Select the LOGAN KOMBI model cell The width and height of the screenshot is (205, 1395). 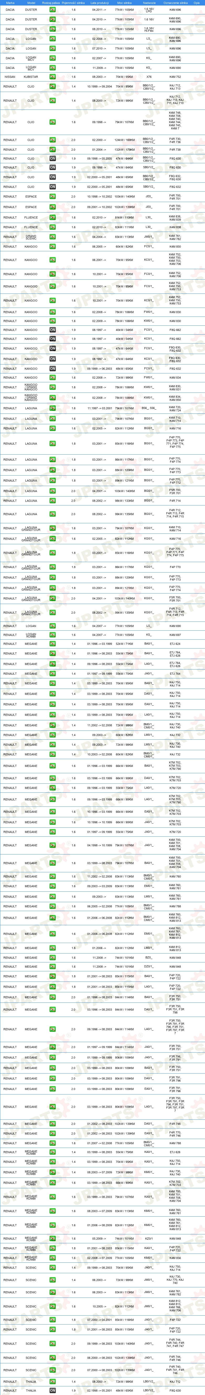31,635
